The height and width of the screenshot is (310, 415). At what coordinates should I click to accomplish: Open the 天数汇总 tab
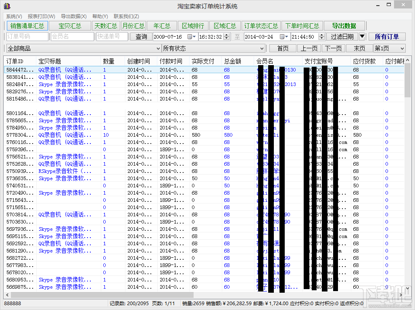point(106,26)
